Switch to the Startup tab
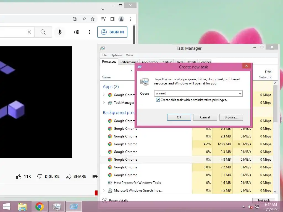Image resolution: width=283 pixels, height=212 pixels. [167, 62]
